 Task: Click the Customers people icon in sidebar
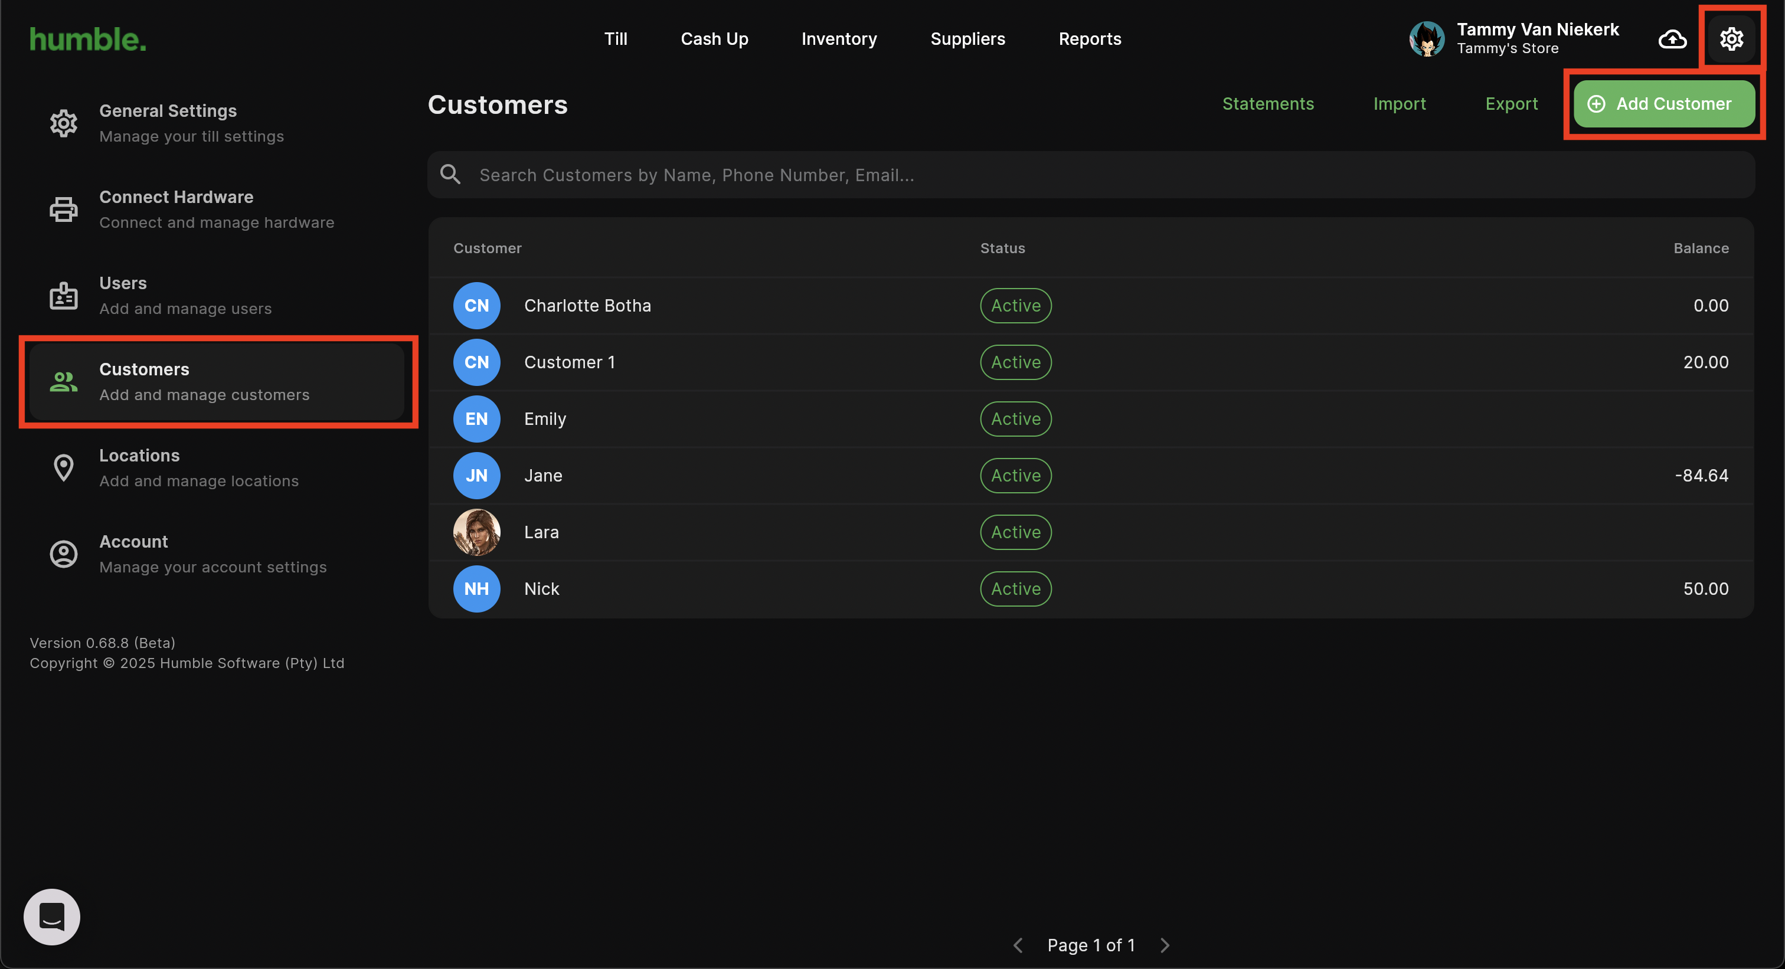[64, 382]
